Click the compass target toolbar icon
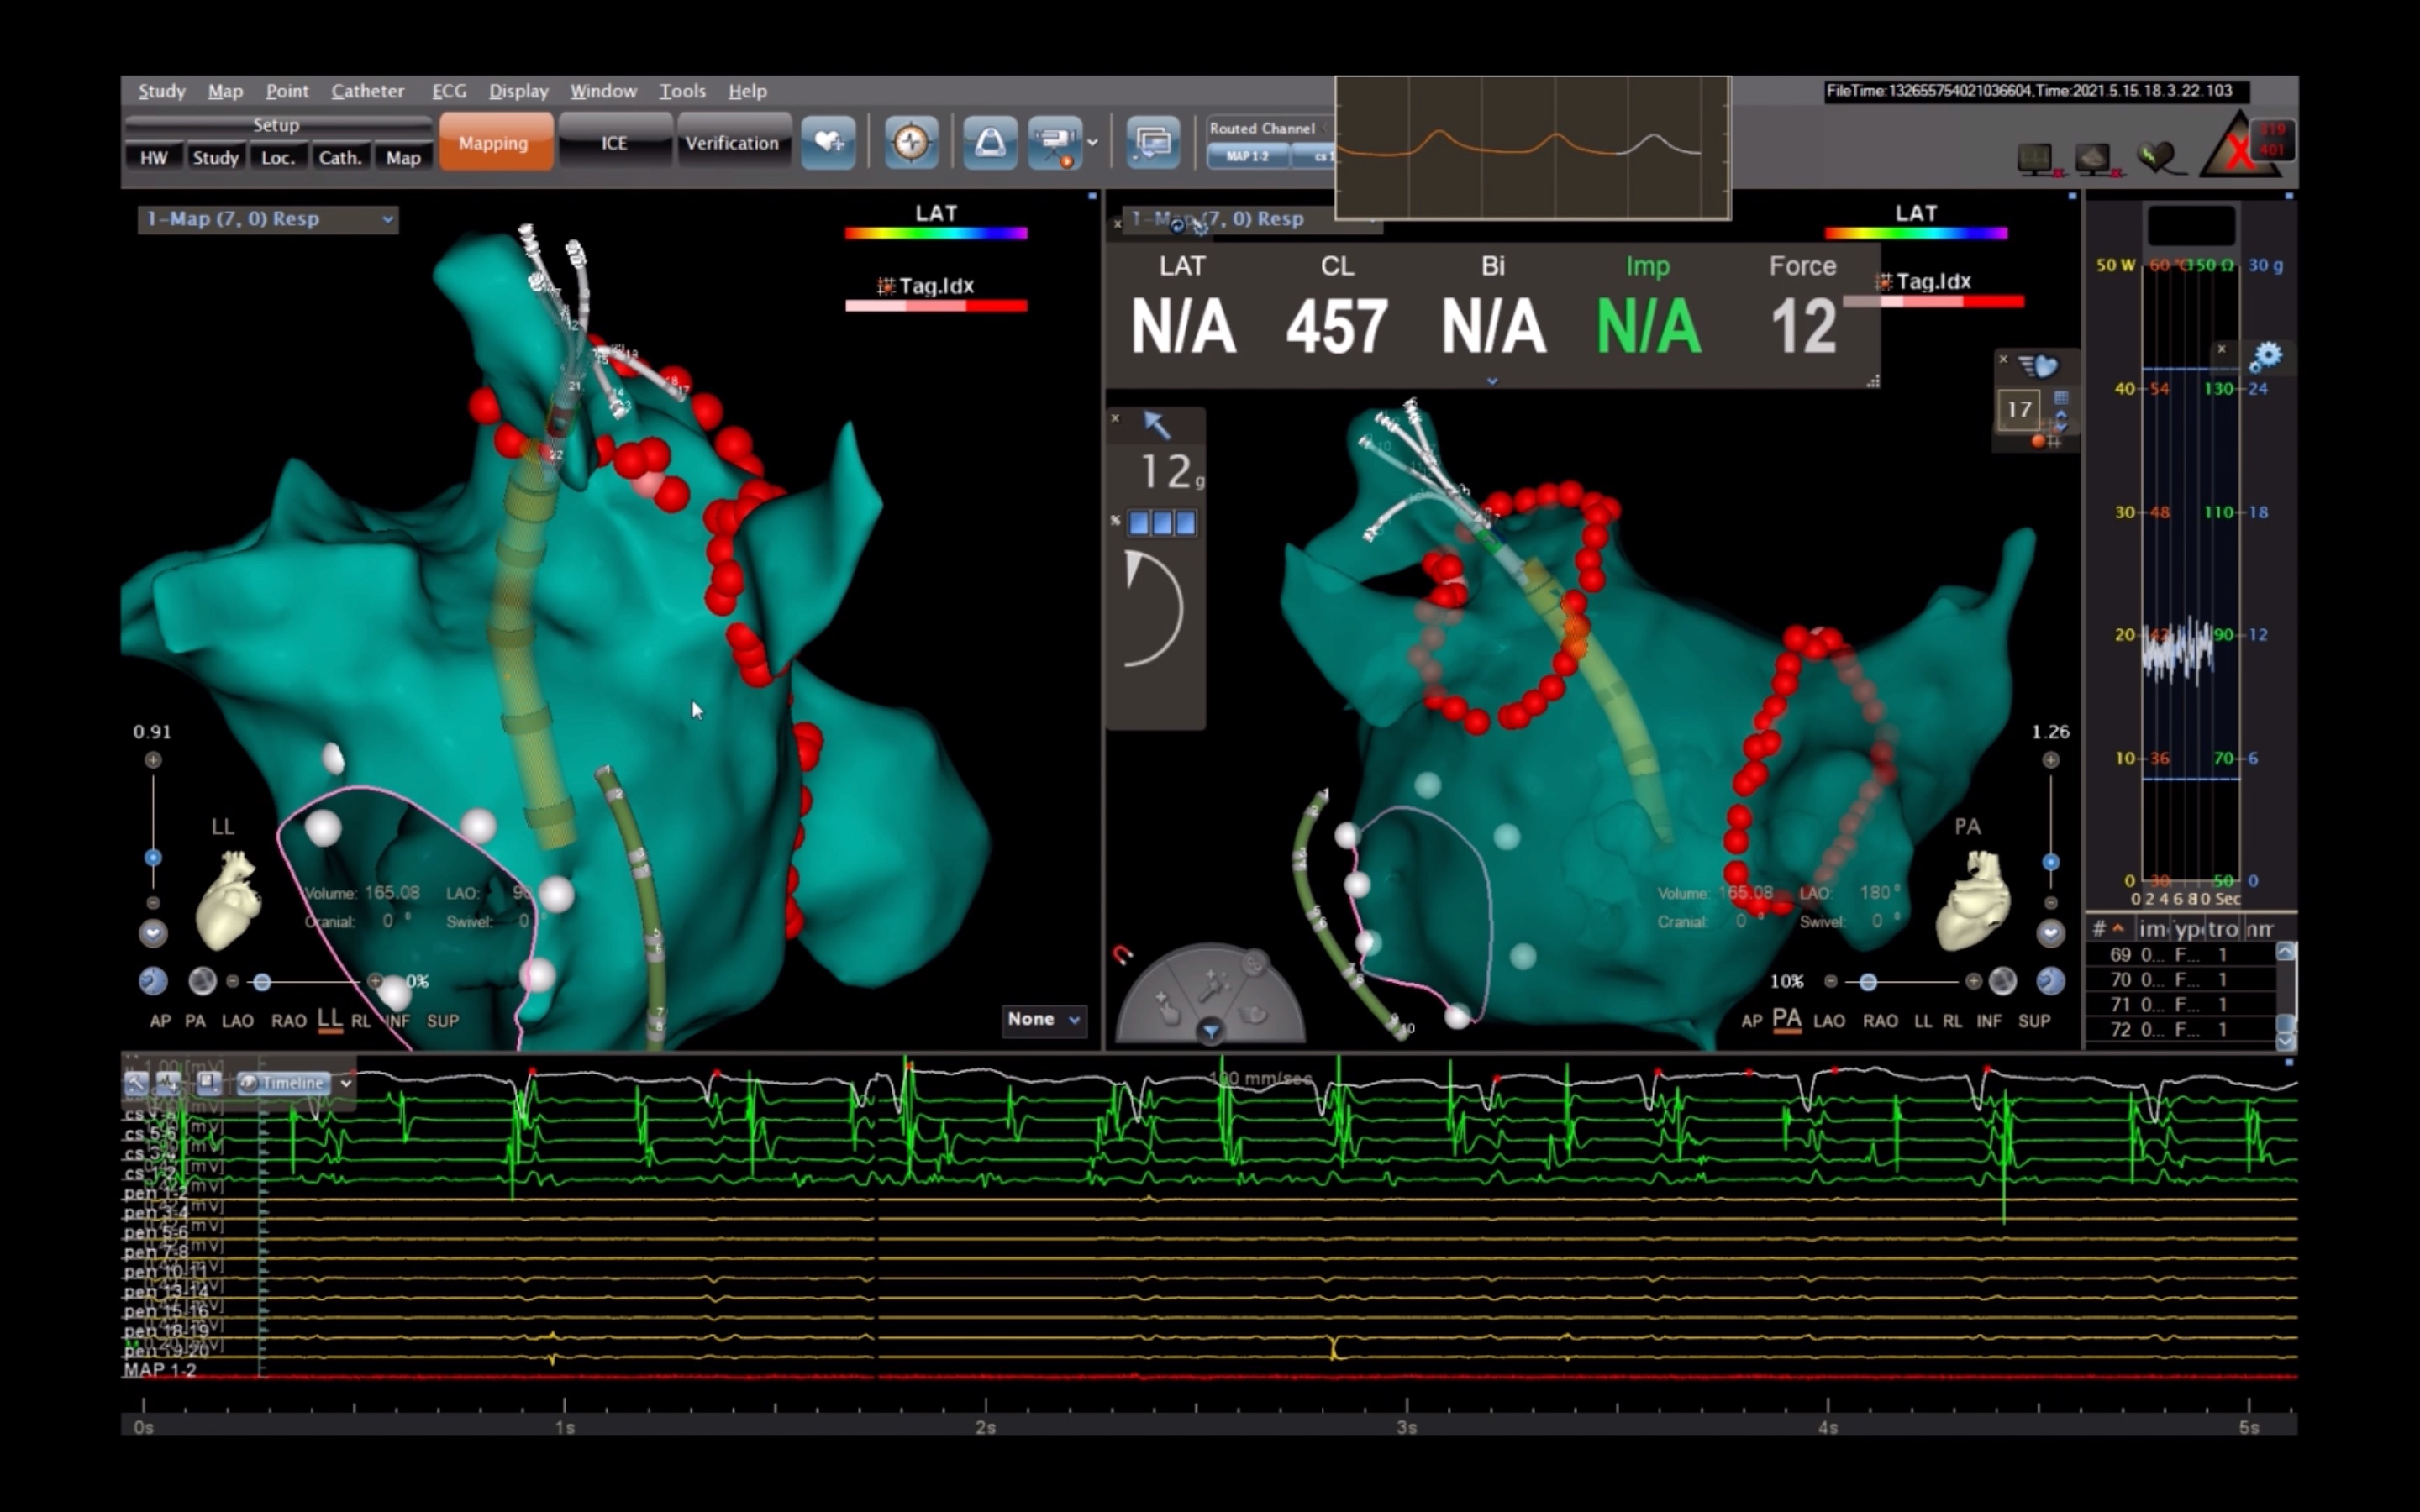 point(911,142)
